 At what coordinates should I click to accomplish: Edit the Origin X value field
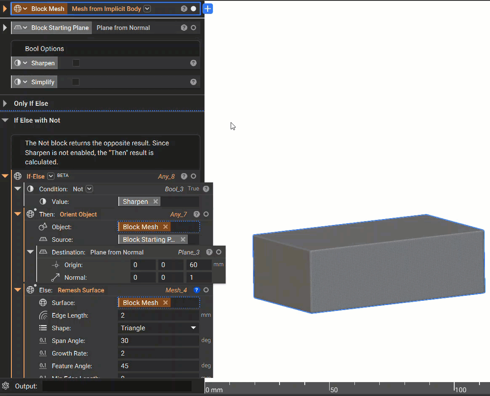(x=143, y=265)
